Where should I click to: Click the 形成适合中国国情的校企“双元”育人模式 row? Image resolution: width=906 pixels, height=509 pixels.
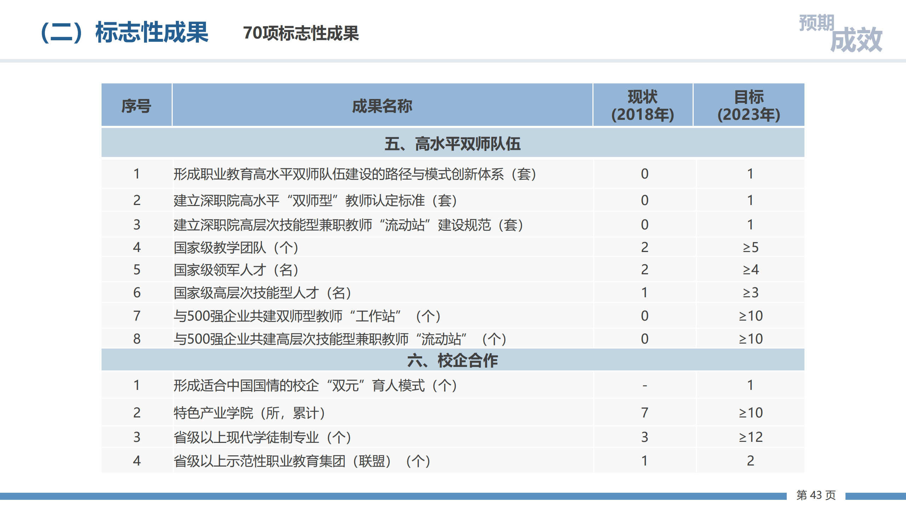click(x=315, y=385)
